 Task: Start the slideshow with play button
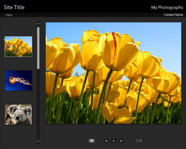(x=114, y=141)
